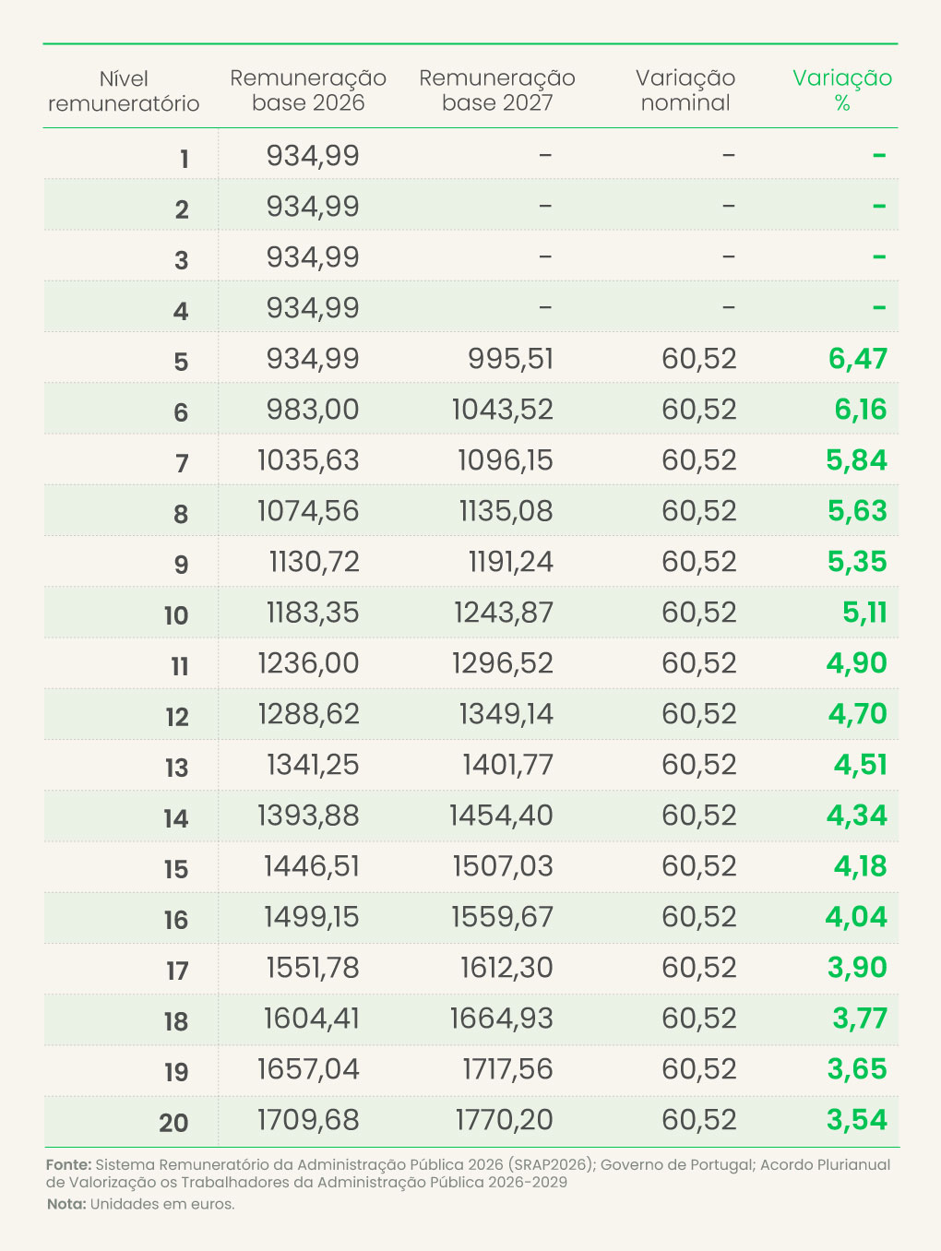Click the 'Remuneração base 2026' column header

point(308,90)
